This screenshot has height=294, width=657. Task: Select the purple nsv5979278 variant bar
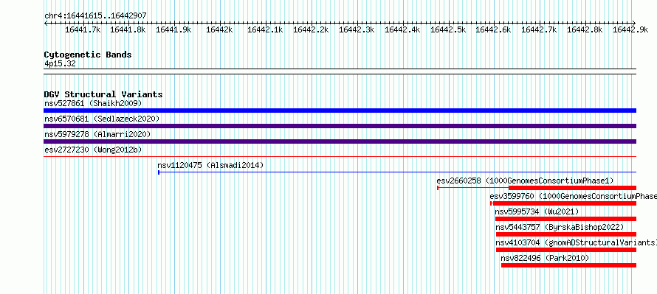click(340, 141)
